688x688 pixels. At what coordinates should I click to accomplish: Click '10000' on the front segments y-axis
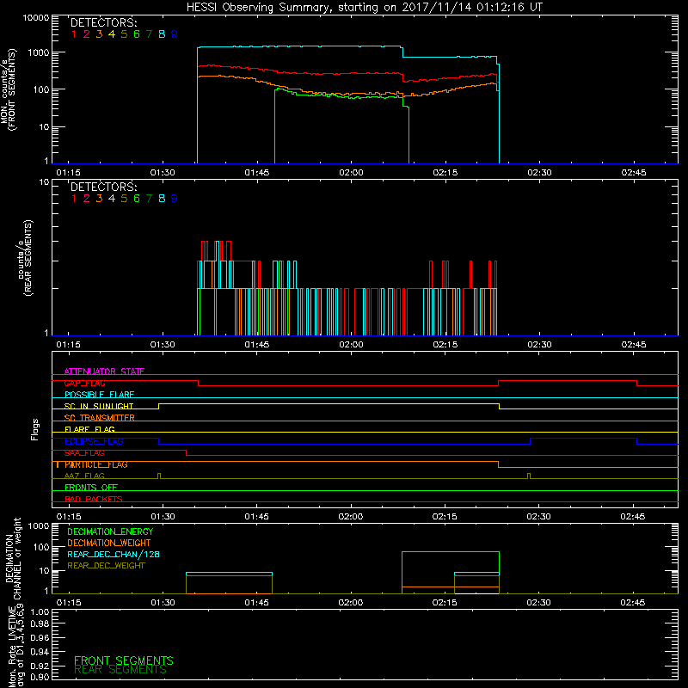36,17
